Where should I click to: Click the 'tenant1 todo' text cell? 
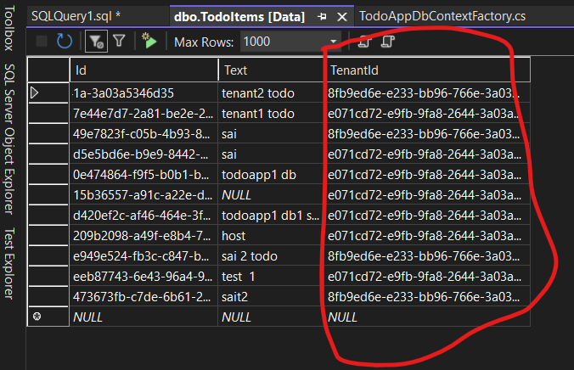pos(271,114)
